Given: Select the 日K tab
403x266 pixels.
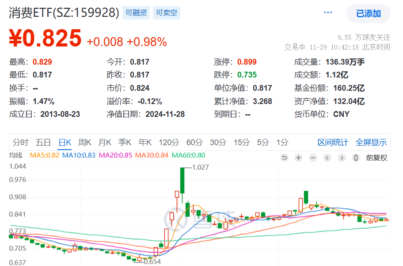Looking at the screenshot, I should click(x=65, y=142).
